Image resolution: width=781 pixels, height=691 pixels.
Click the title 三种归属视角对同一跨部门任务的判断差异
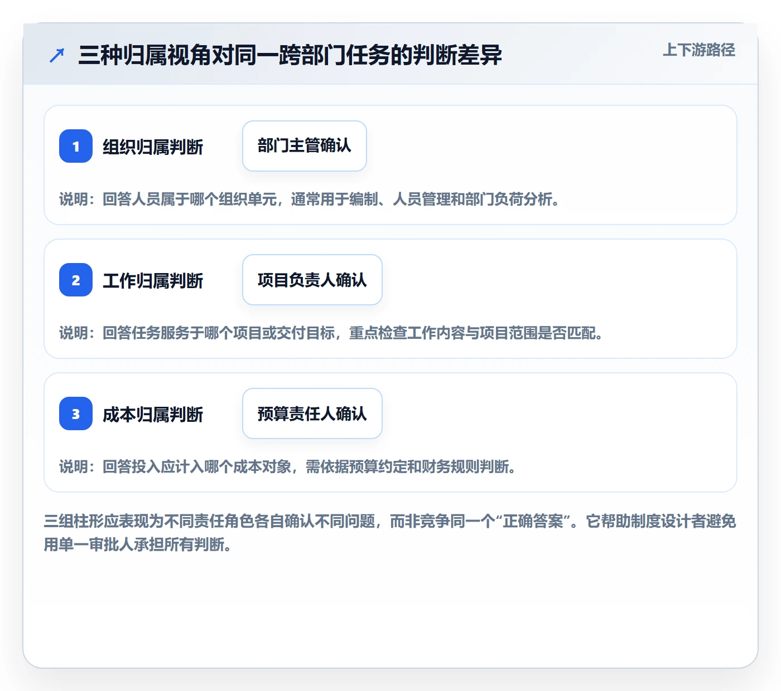(x=290, y=55)
